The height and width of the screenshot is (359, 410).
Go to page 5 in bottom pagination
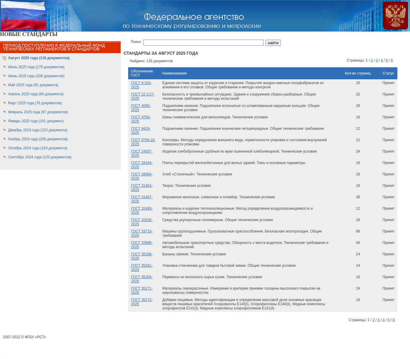click(389, 320)
